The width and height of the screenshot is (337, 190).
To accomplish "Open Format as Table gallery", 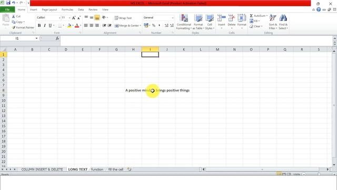I will (x=198, y=22).
